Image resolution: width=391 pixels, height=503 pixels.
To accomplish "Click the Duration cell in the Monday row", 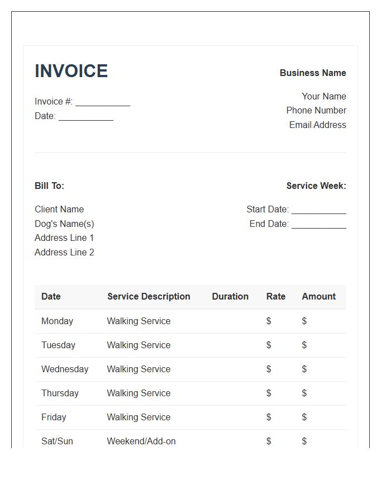I will point(232,321).
